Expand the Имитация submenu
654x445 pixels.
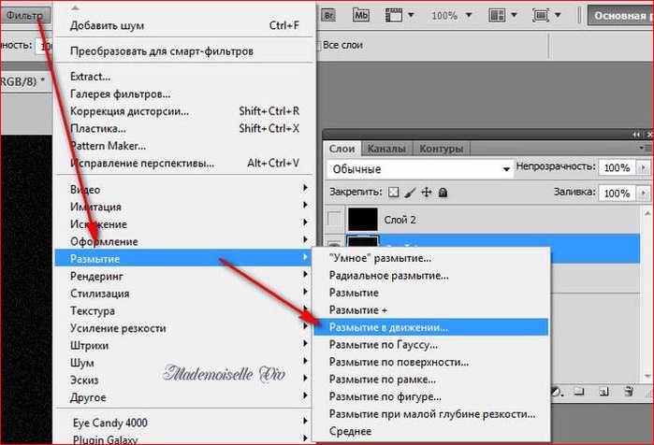coord(184,207)
